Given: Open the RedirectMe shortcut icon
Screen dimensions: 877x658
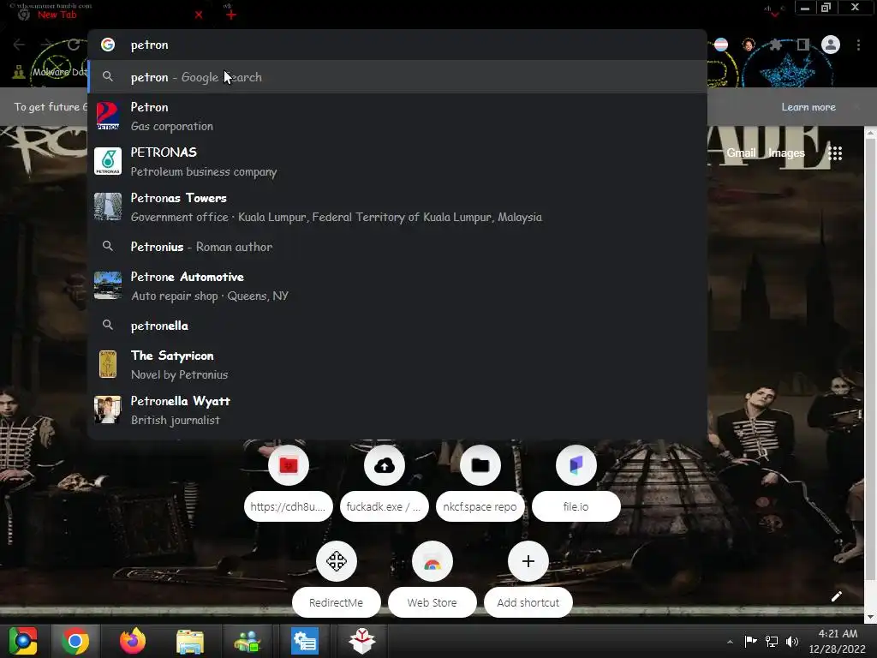Looking at the screenshot, I should [336, 561].
